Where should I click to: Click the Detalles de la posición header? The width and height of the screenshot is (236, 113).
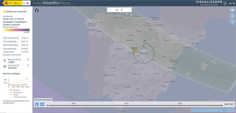pyautogui.click(x=16, y=12)
